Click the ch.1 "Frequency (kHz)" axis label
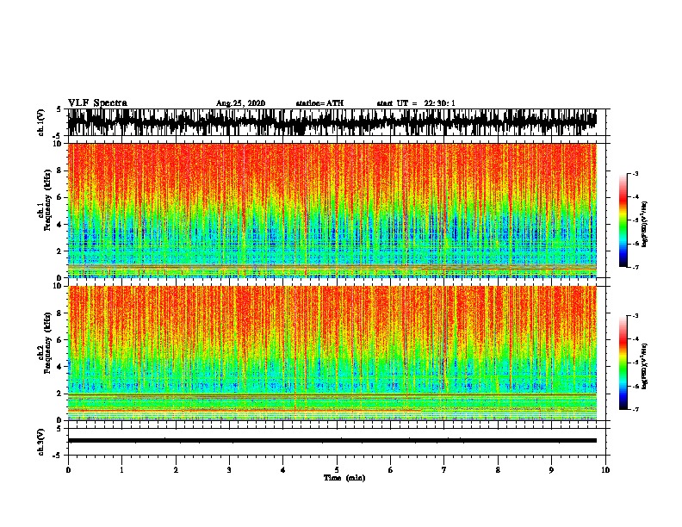The height and width of the screenshot is (527, 682). [47, 200]
